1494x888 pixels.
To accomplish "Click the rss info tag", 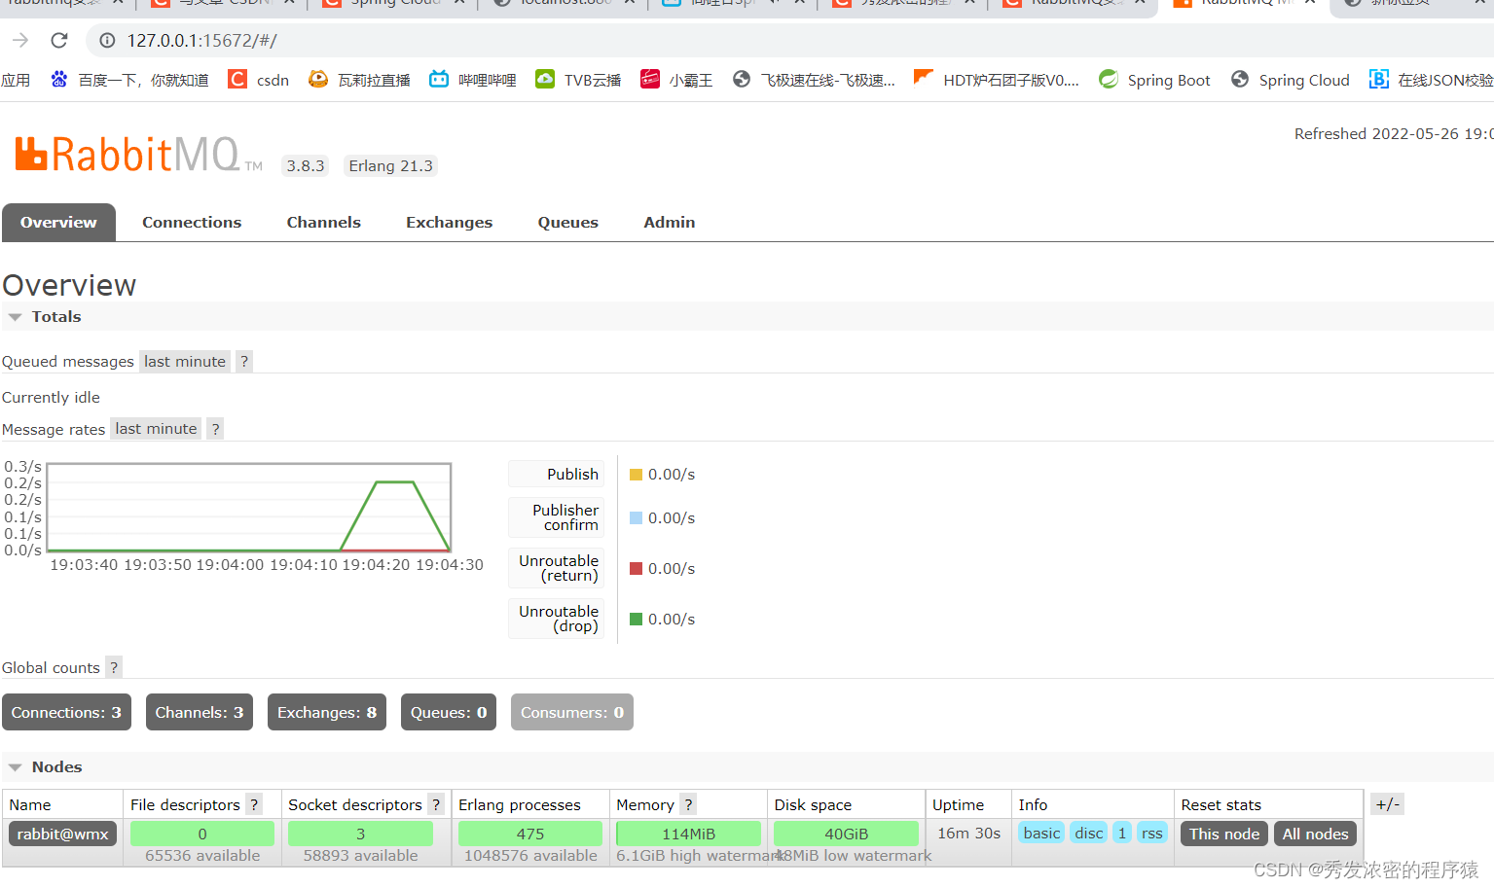I will pyautogui.click(x=1152, y=833).
